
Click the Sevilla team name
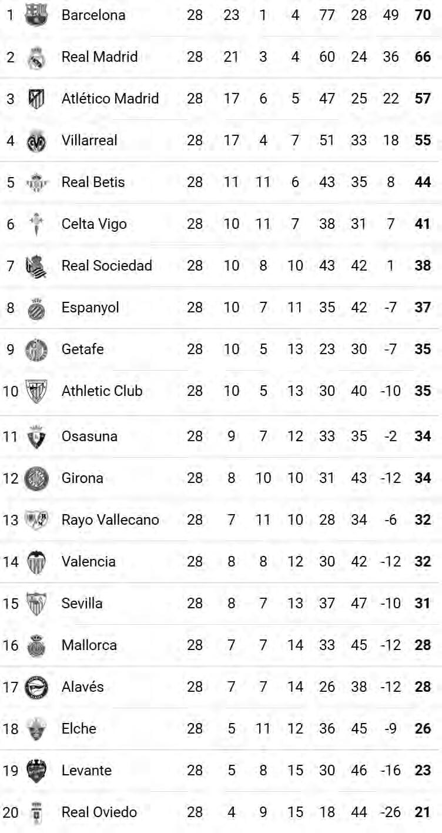point(82,604)
